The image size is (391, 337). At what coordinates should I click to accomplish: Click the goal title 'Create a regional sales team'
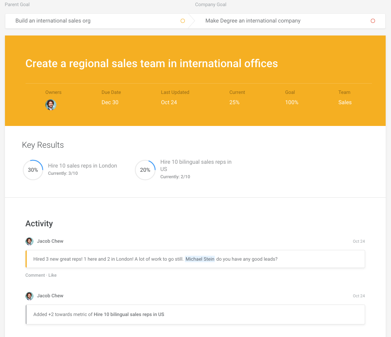[151, 63]
